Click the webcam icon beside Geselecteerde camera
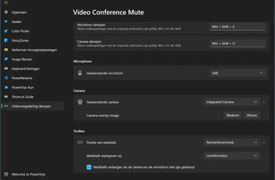Viewport: 275px width, 180px height. (80, 102)
